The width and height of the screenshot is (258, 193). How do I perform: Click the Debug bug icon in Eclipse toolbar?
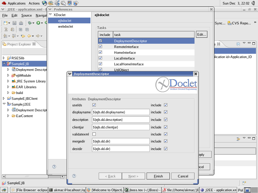tap(30, 23)
